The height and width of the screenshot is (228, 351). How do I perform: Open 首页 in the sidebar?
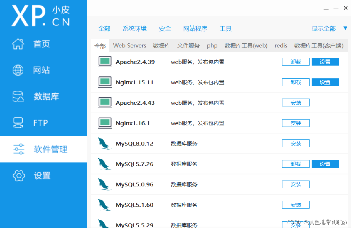(x=42, y=44)
